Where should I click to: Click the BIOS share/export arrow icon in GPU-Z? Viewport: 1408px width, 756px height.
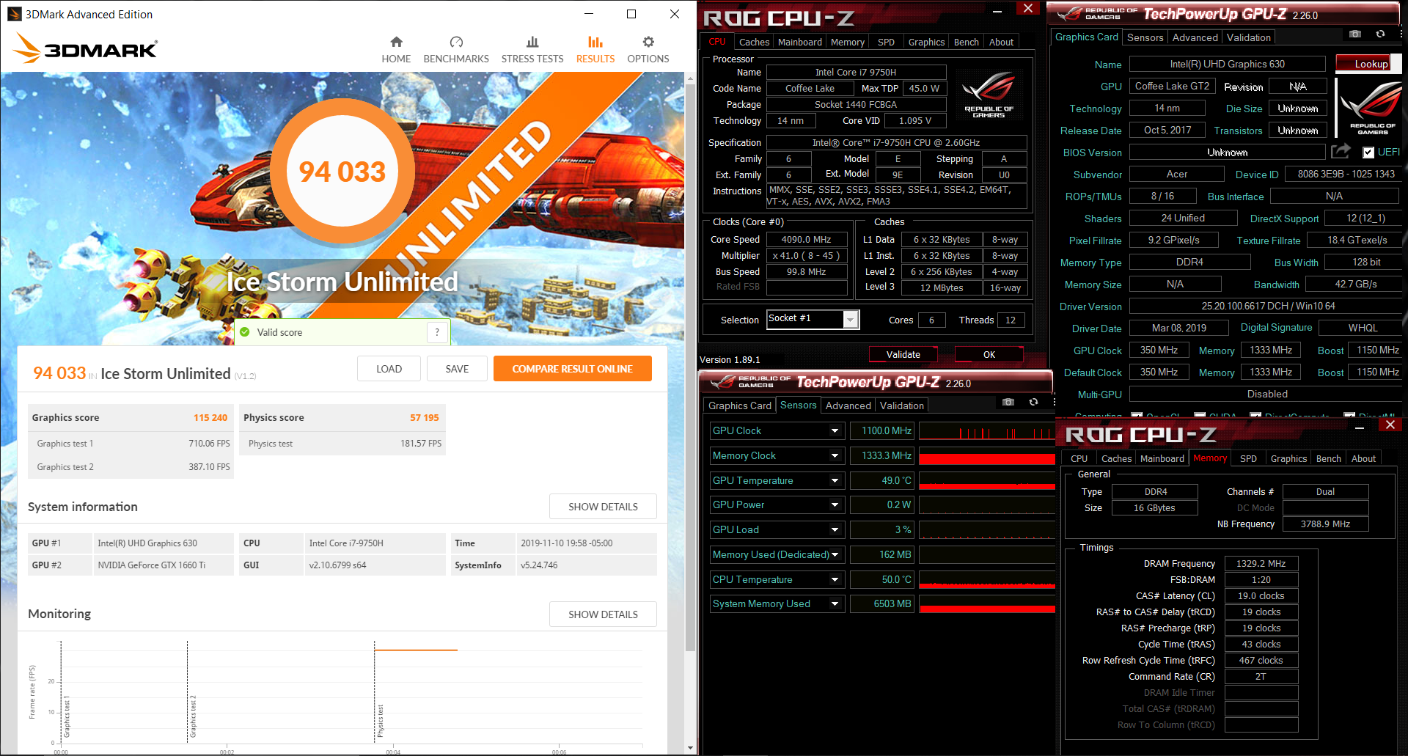pos(1341,151)
